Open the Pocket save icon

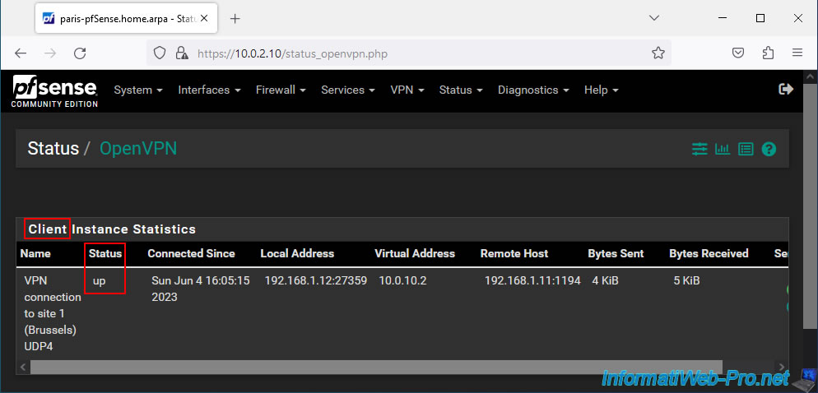pyautogui.click(x=737, y=53)
